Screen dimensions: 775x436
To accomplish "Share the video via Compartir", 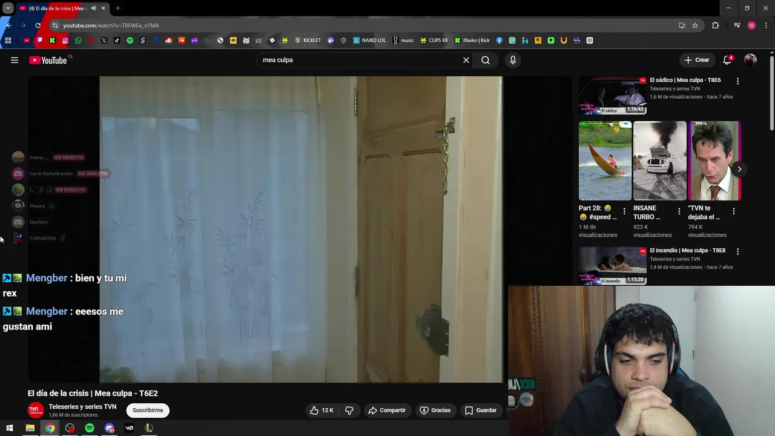I will click(x=386, y=410).
